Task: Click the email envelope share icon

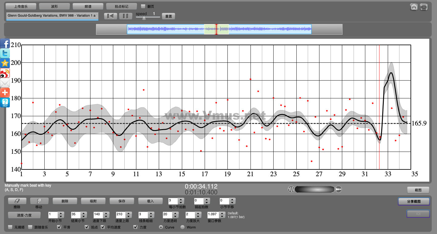Action: (x=5, y=83)
